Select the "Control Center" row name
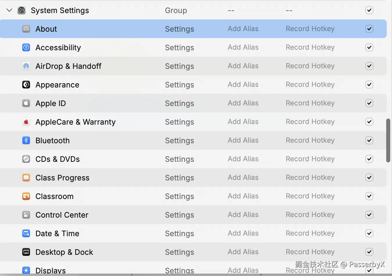Image resolution: width=392 pixels, height=276 pixels. 62,215
